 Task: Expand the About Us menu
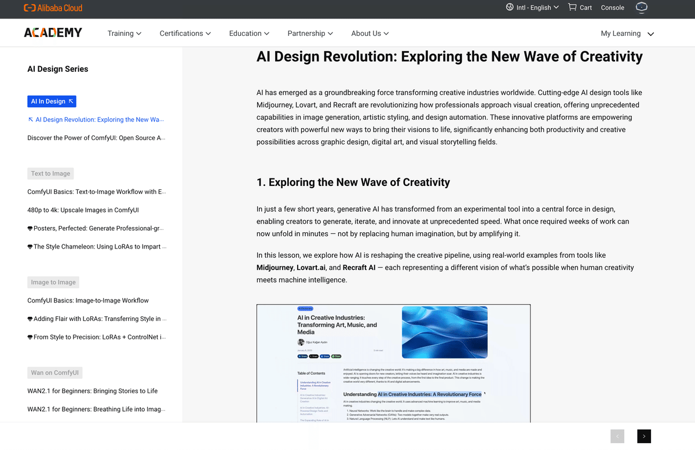[370, 34]
